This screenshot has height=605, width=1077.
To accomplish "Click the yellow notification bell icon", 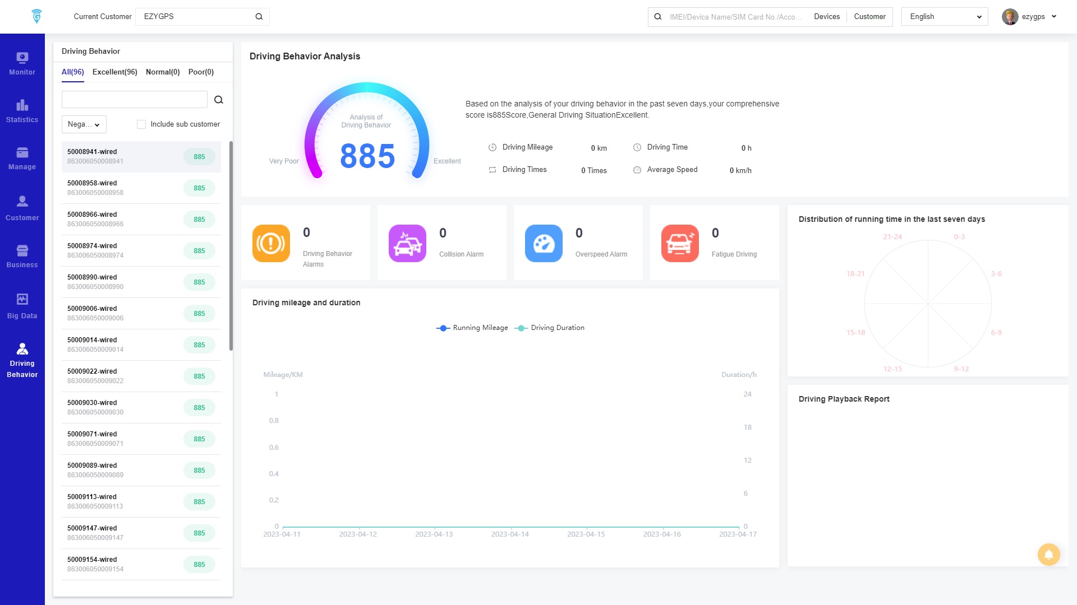I will (x=1048, y=555).
